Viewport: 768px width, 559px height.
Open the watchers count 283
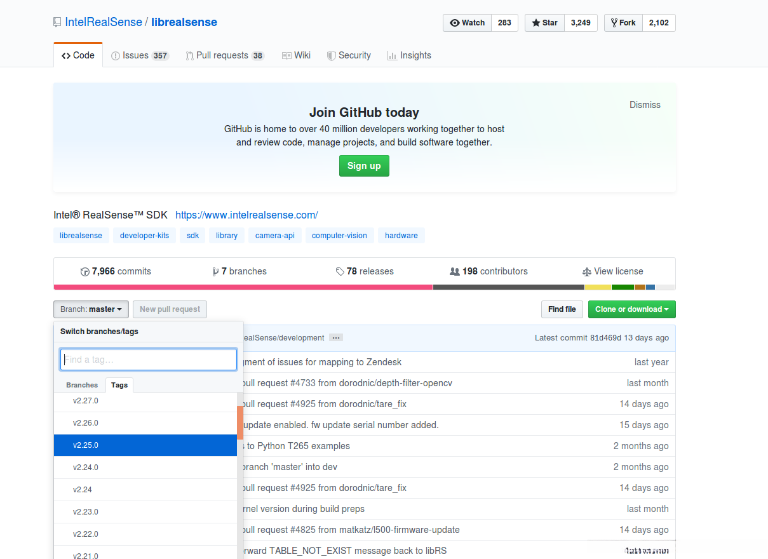tap(504, 23)
